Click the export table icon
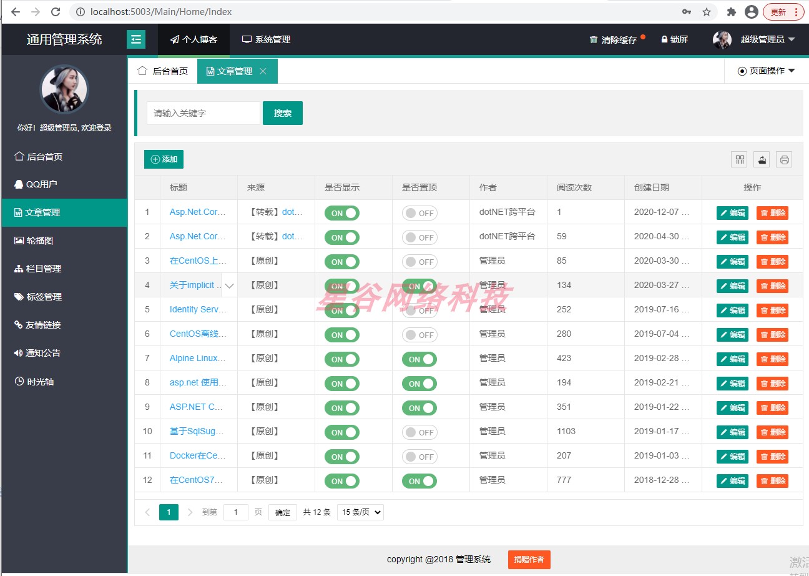This screenshot has width=809, height=576. [x=762, y=159]
